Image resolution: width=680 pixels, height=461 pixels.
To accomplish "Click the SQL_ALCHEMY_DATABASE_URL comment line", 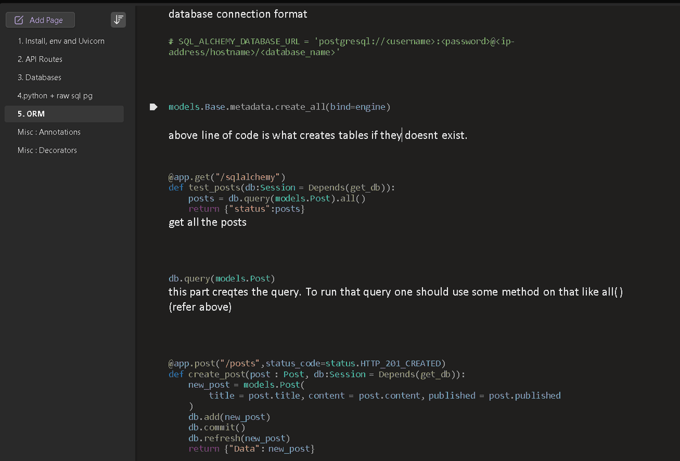I will 341,46.
